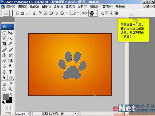Image resolution: width=155 pixels, height=116 pixels.
Task: Open the 选择(S) menu
Action: point(58,7)
